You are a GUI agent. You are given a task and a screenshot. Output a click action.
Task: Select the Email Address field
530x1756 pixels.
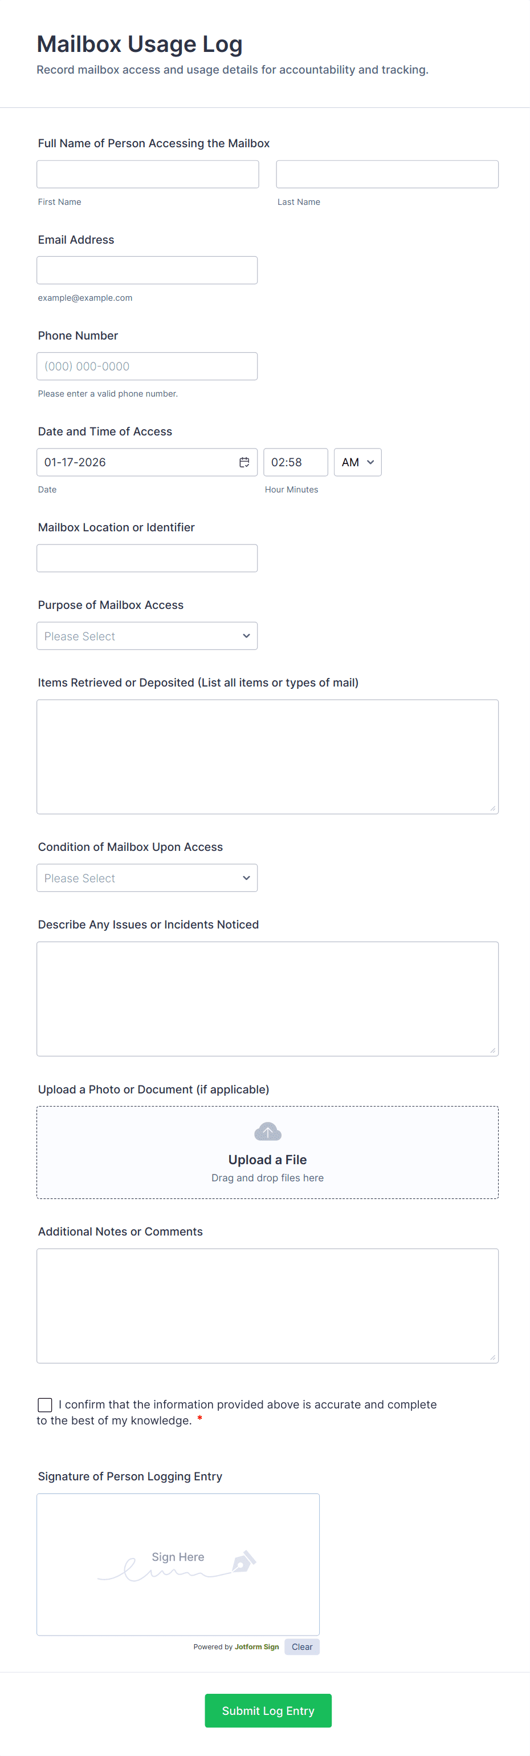coord(147,270)
